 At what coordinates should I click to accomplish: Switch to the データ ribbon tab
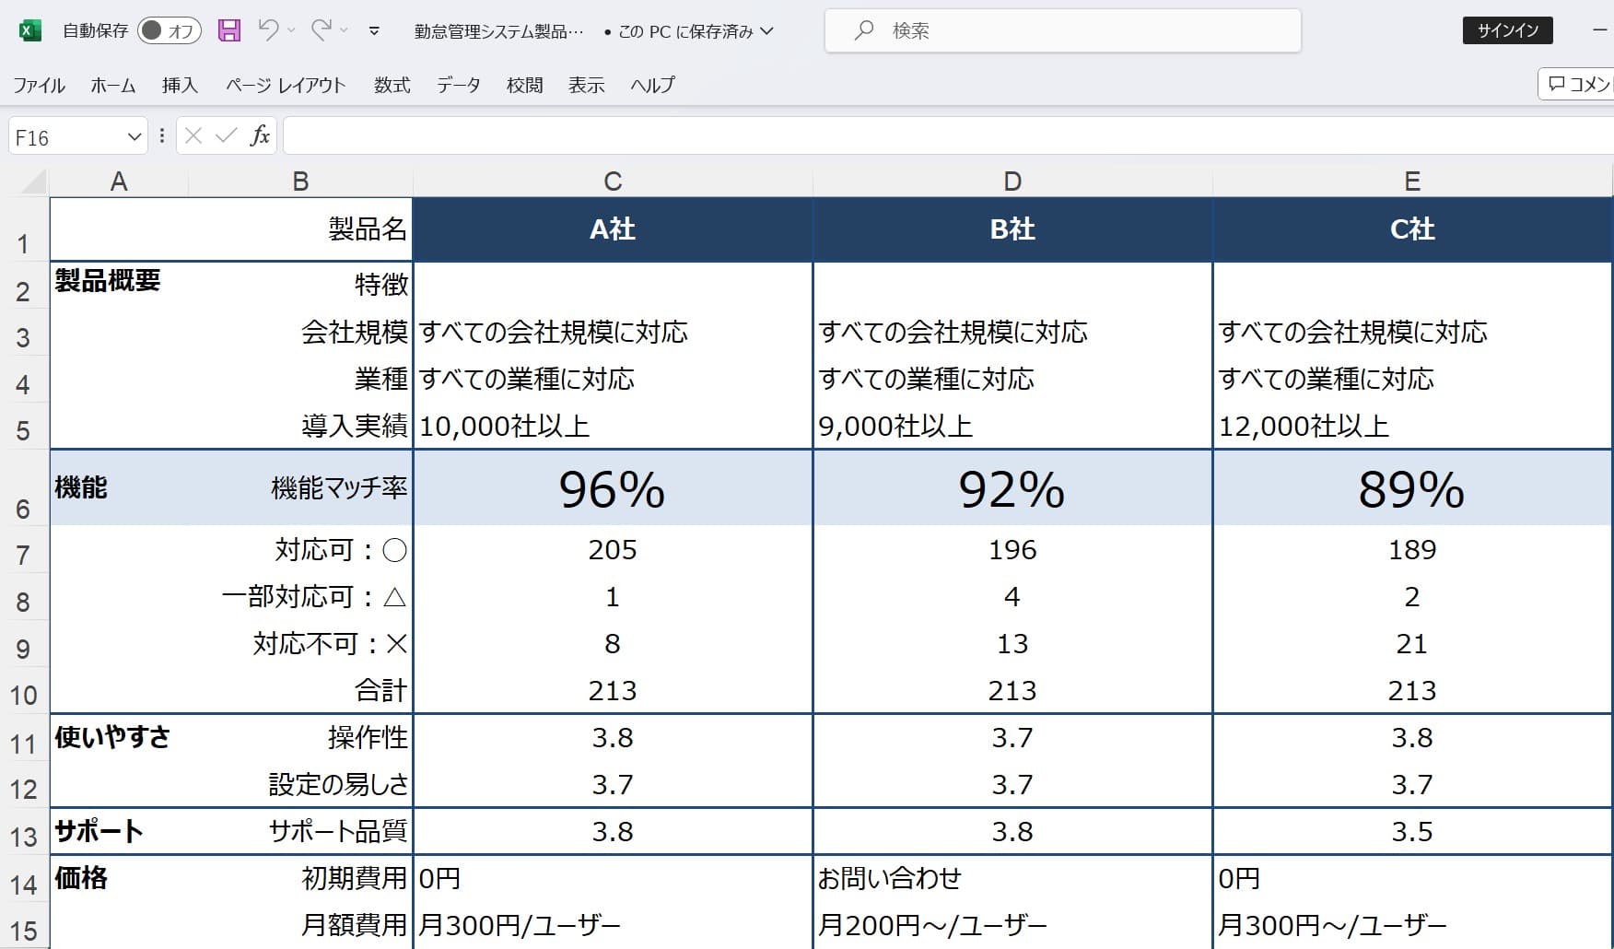458,85
